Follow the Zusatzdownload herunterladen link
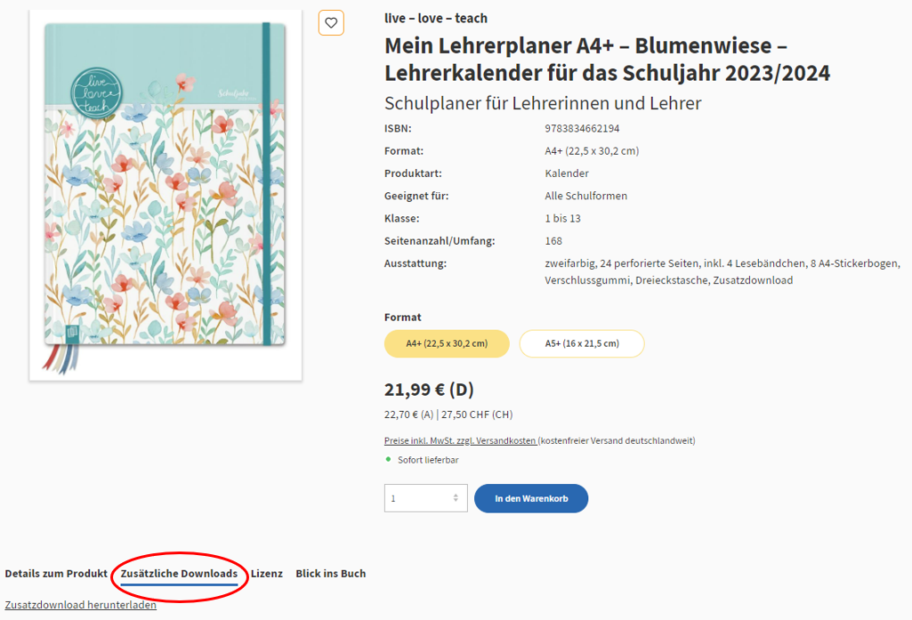Image resolution: width=912 pixels, height=620 pixels. [81, 605]
